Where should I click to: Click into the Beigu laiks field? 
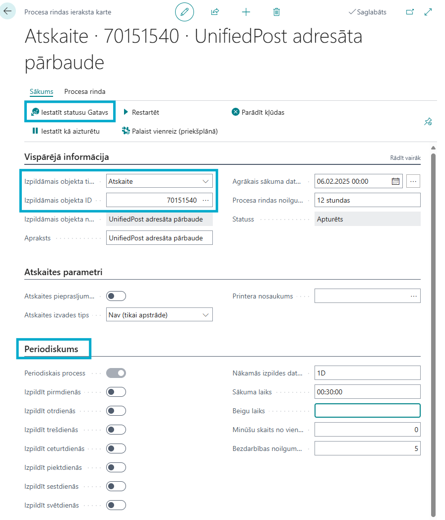367,411
